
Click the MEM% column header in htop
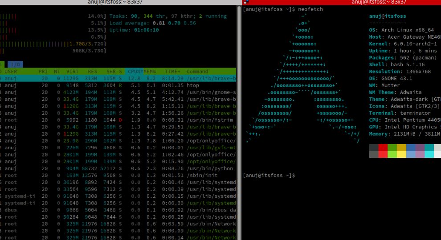(x=150, y=72)
